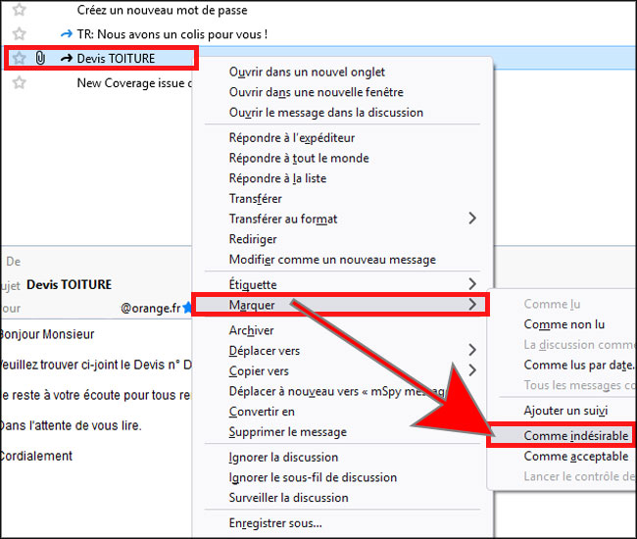This screenshot has width=637, height=539.
Task: Click the Devis TOITURE subject in preview header
Action: [x=69, y=285]
